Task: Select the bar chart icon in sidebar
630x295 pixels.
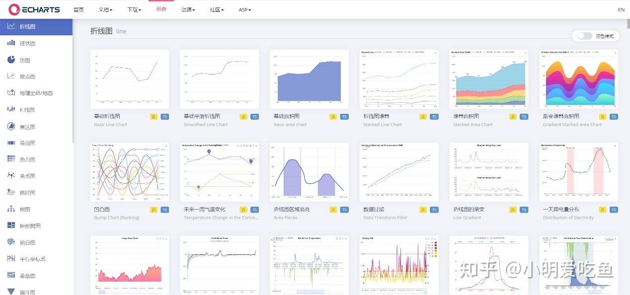Action: tap(11, 43)
